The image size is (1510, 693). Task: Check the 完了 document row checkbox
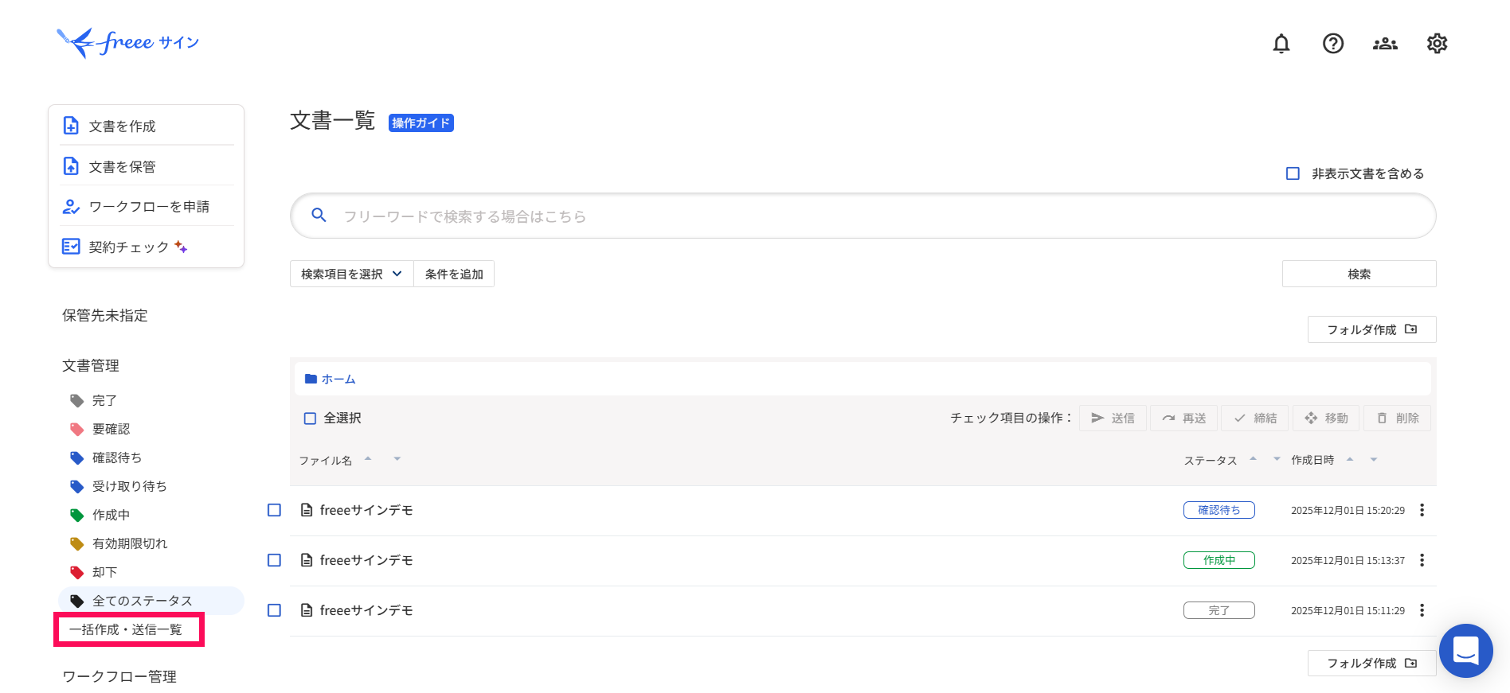click(x=274, y=611)
